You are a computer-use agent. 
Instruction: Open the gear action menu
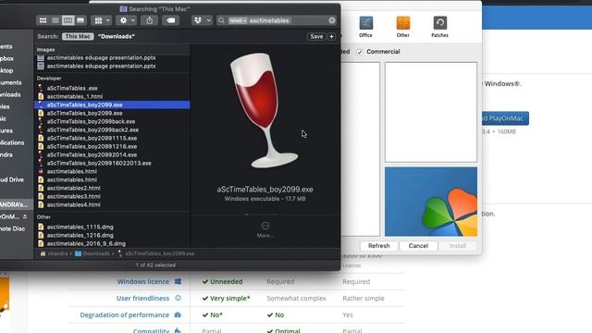point(127,20)
